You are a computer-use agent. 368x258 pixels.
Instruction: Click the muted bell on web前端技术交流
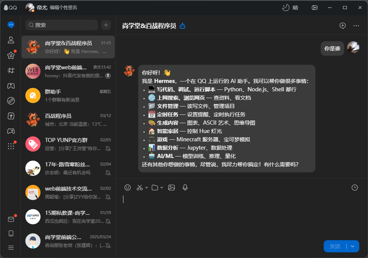point(108,197)
